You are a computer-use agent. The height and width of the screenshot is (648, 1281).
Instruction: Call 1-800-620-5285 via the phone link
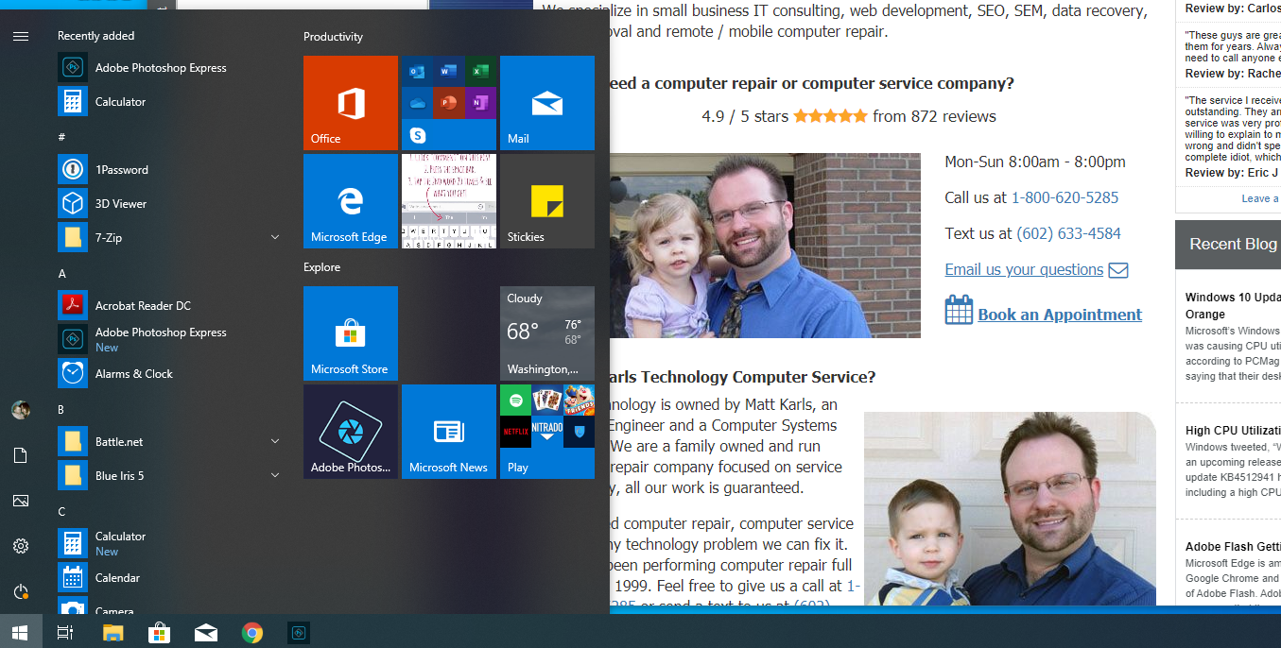(1065, 197)
